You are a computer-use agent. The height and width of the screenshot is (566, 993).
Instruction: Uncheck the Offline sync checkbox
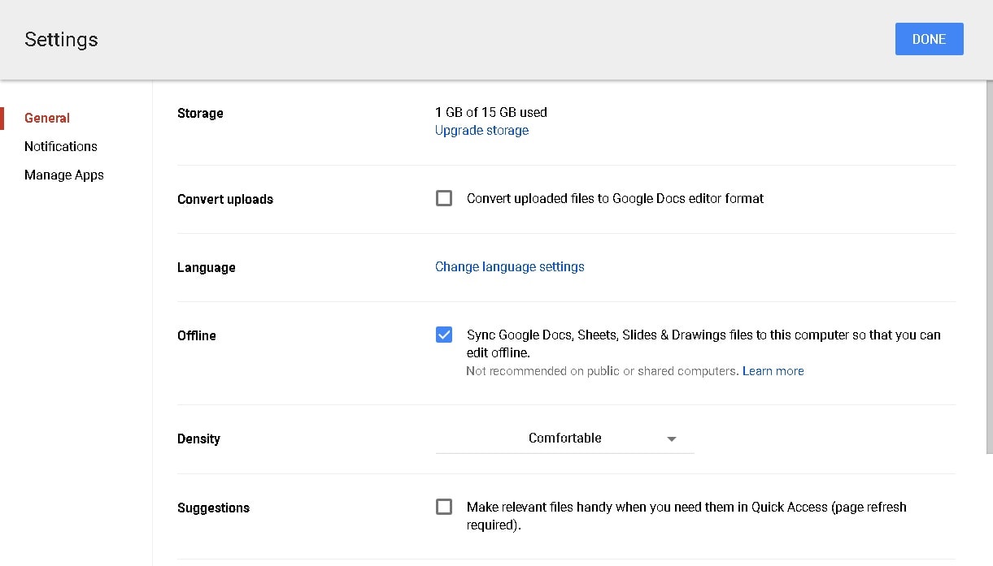pyautogui.click(x=444, y=335)
